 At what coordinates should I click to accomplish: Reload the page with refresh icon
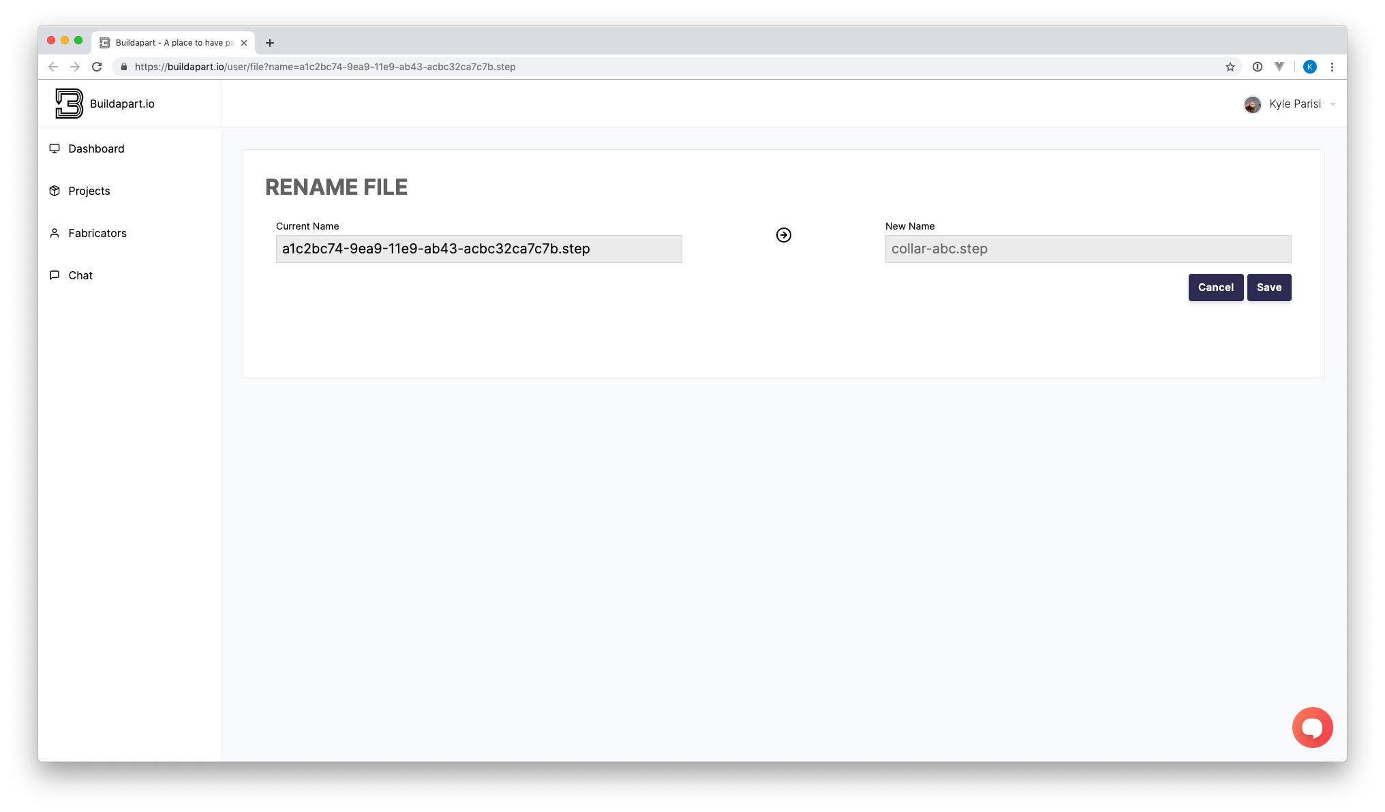97,67
